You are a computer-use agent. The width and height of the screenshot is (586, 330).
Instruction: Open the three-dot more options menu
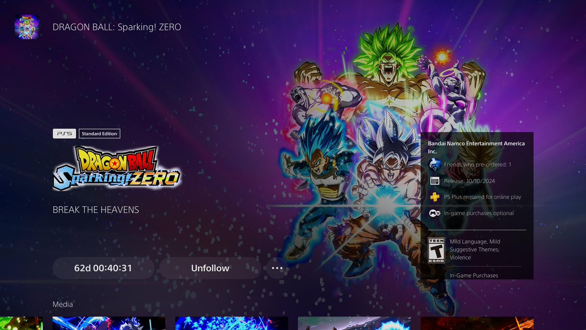pyautogui.click(x=277, y=268)
